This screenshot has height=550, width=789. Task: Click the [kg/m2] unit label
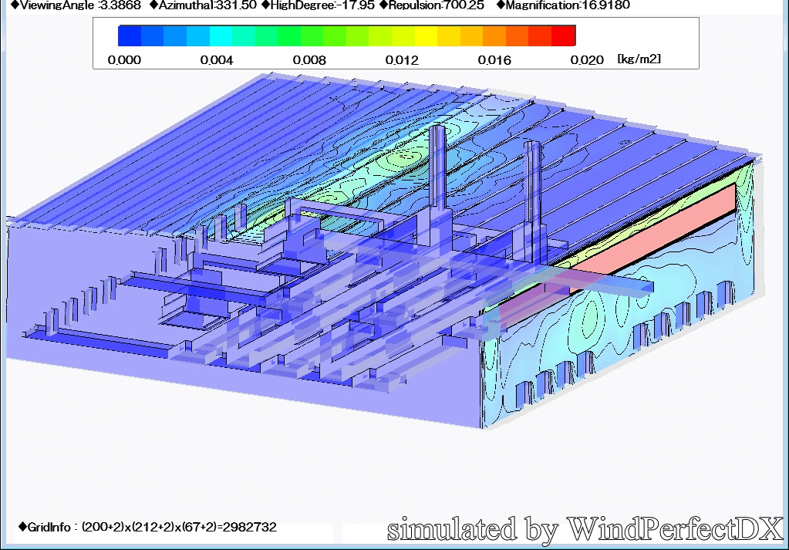639,59
